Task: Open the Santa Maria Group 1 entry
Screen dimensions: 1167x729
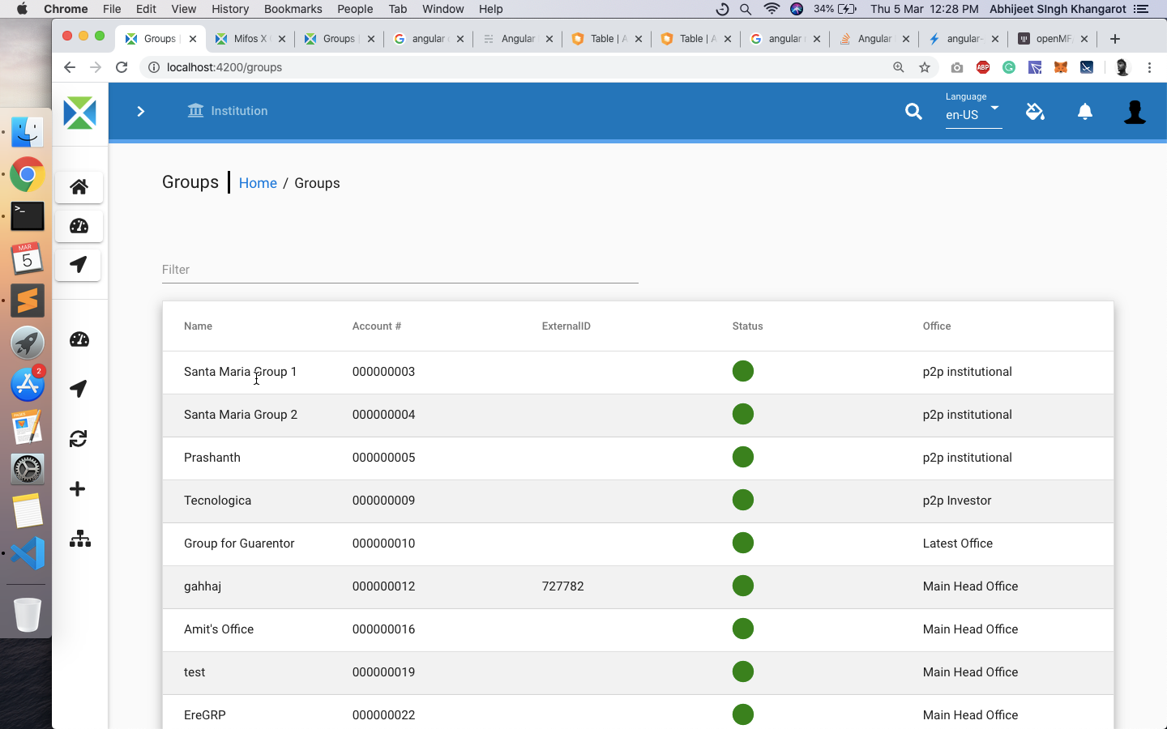Action: (x=240, y=372)
